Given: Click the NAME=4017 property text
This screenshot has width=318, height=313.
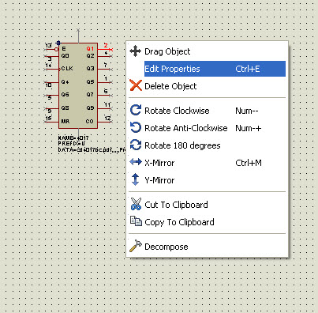Looking at the screenshot, I should click(73, 138).
